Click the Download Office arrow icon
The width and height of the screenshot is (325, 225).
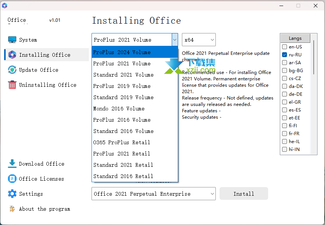(12, 163)
